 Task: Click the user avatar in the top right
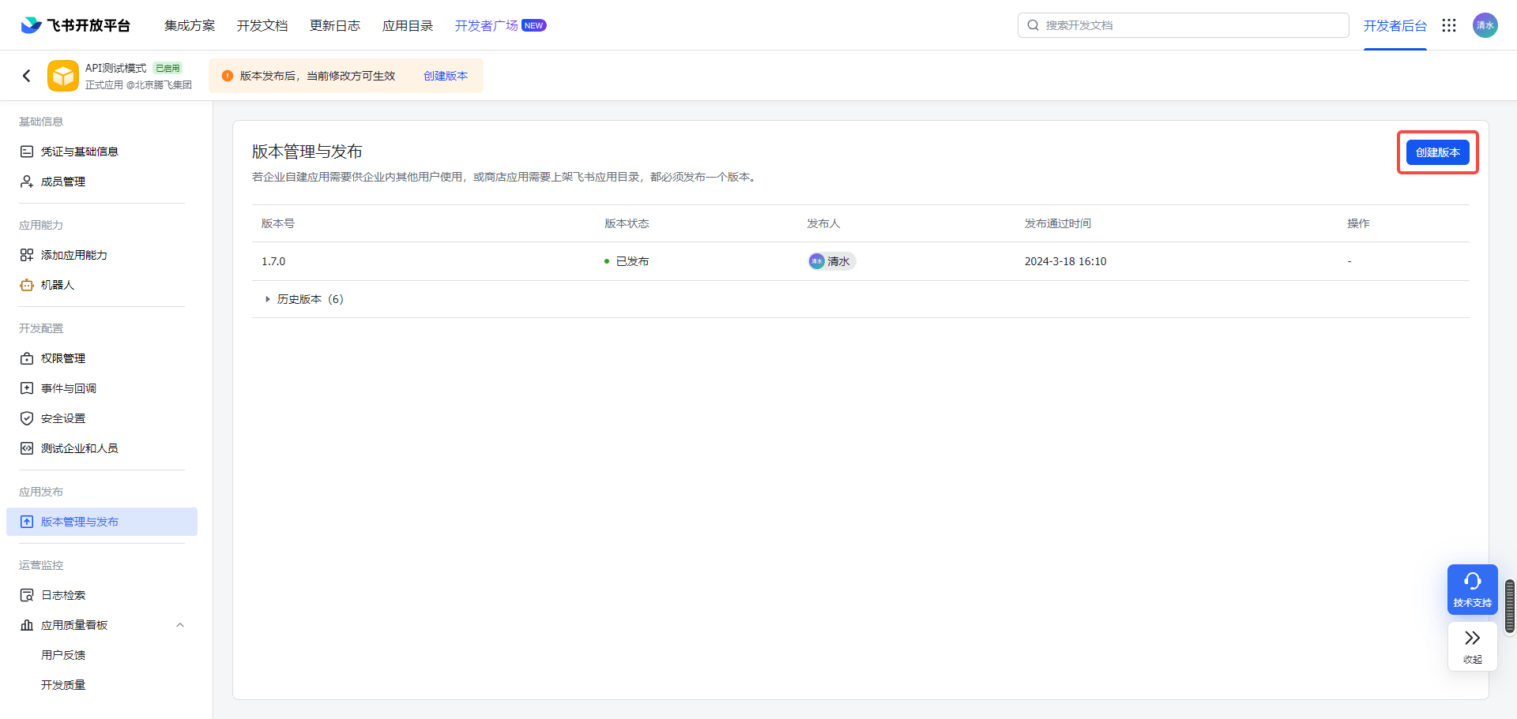tap(1485, 25)
